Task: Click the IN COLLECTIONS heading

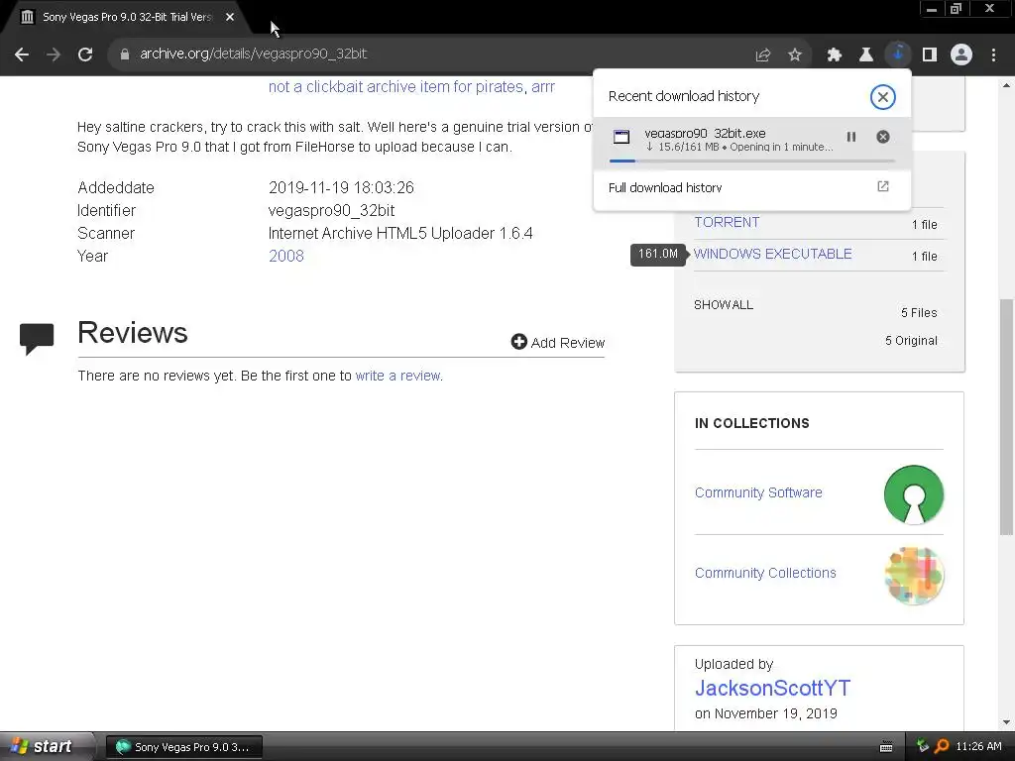Action: [751, 423]
